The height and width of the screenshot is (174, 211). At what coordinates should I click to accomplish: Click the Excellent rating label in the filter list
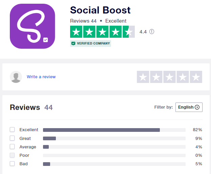click(29, 130)
